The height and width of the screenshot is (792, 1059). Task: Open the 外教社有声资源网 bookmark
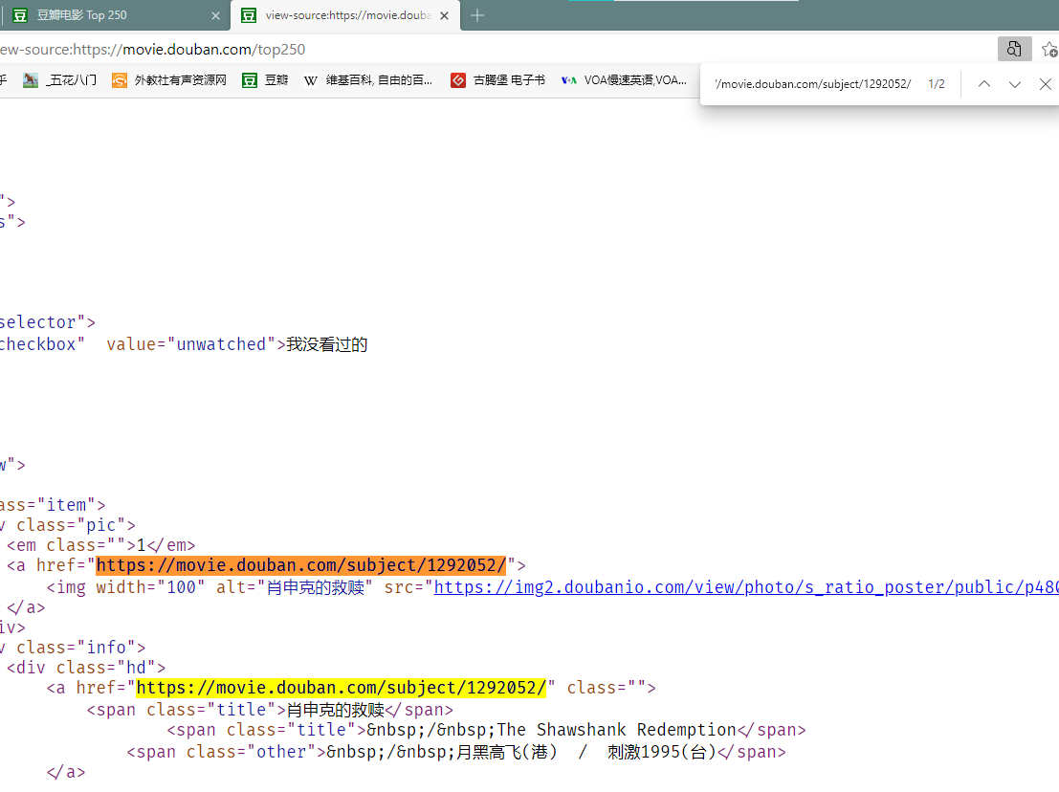coord(168,80)
